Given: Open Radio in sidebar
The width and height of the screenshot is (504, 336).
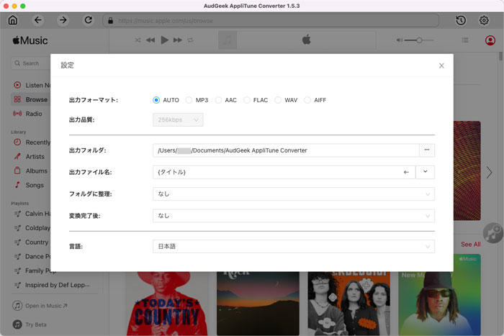Looking at the screenshot, I should pos(27,114).
